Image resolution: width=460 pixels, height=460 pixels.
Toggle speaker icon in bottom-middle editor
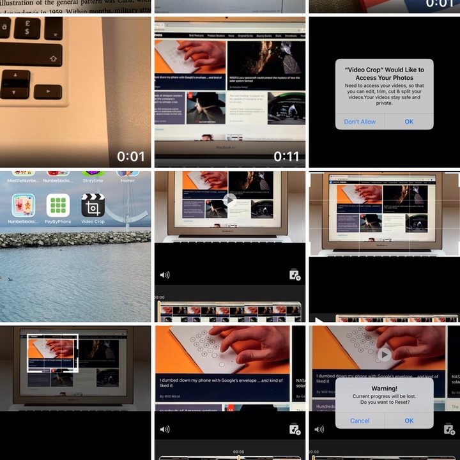click(x=165, y=429)
